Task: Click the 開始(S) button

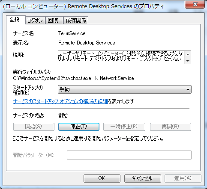Action: (34, 127)
